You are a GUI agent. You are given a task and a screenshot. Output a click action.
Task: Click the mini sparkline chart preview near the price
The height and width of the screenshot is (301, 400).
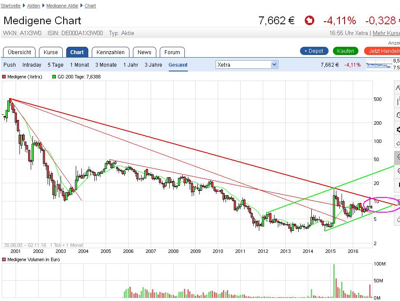379,64
